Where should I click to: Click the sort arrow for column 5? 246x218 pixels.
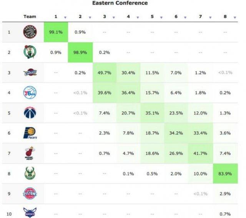pyautogui.click(x=162, y=17)
